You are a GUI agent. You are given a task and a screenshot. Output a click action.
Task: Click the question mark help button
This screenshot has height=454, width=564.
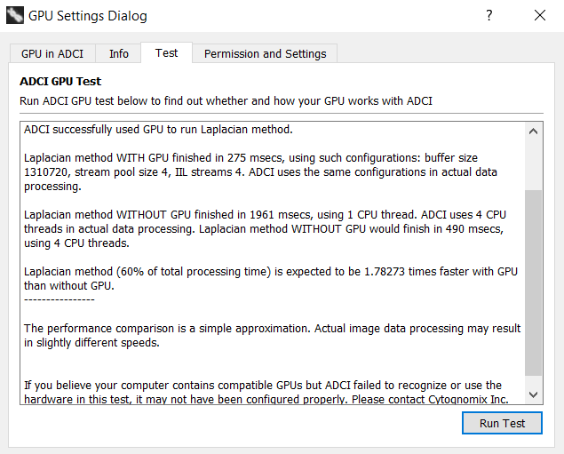coord(489,16)
